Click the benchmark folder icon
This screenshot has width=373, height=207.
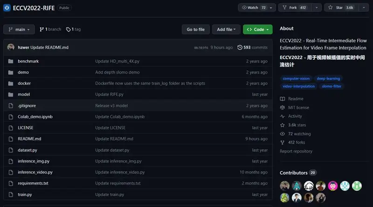click(x=10, y=62)
